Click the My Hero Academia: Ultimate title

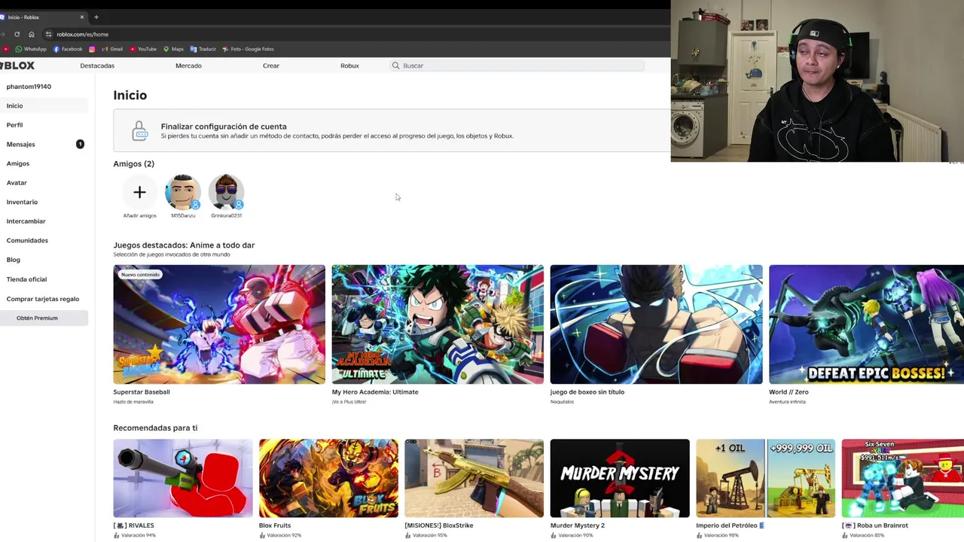coord(375,391)
